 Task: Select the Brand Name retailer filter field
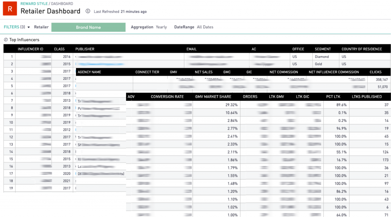[88, 27]
